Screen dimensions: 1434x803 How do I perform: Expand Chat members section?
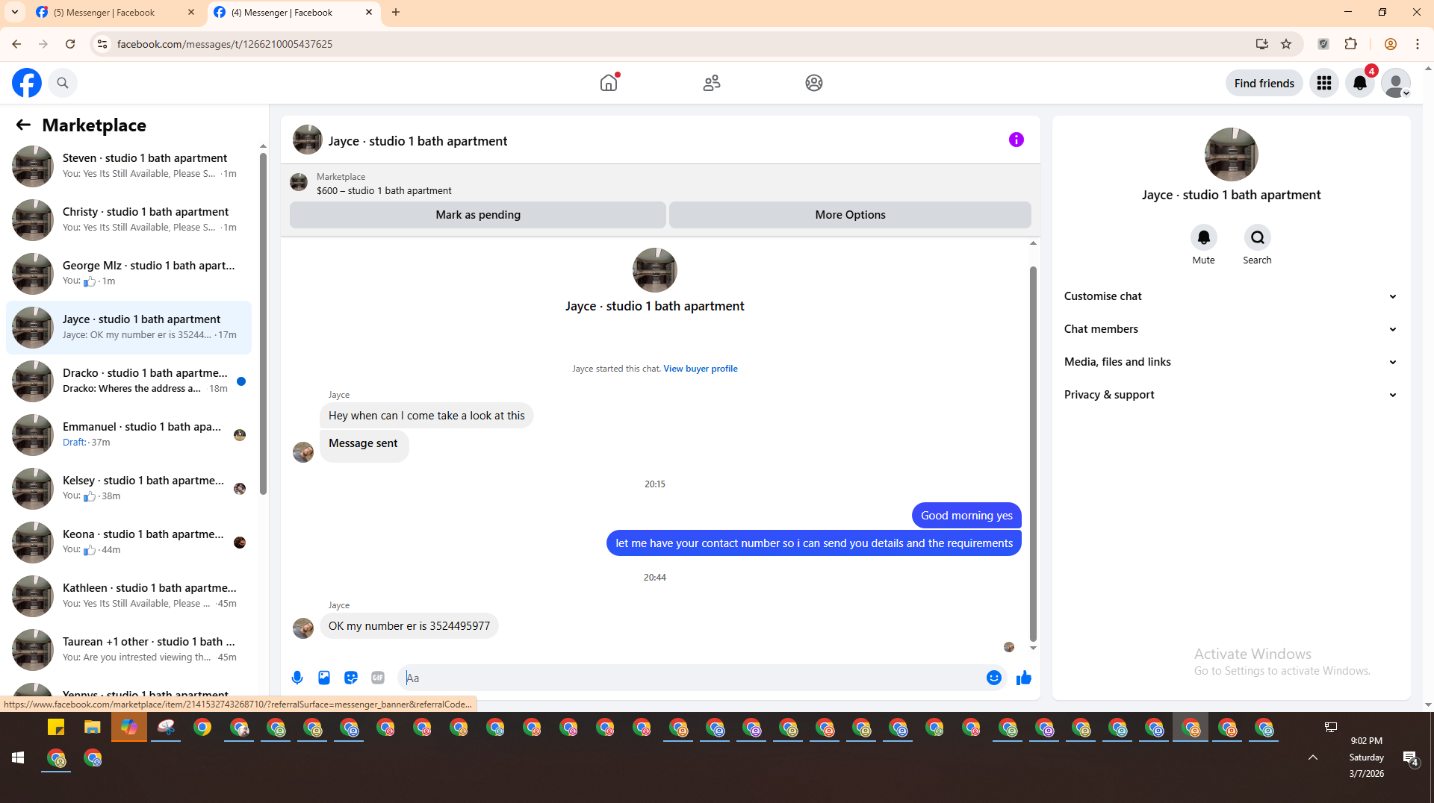point(1231,329)
